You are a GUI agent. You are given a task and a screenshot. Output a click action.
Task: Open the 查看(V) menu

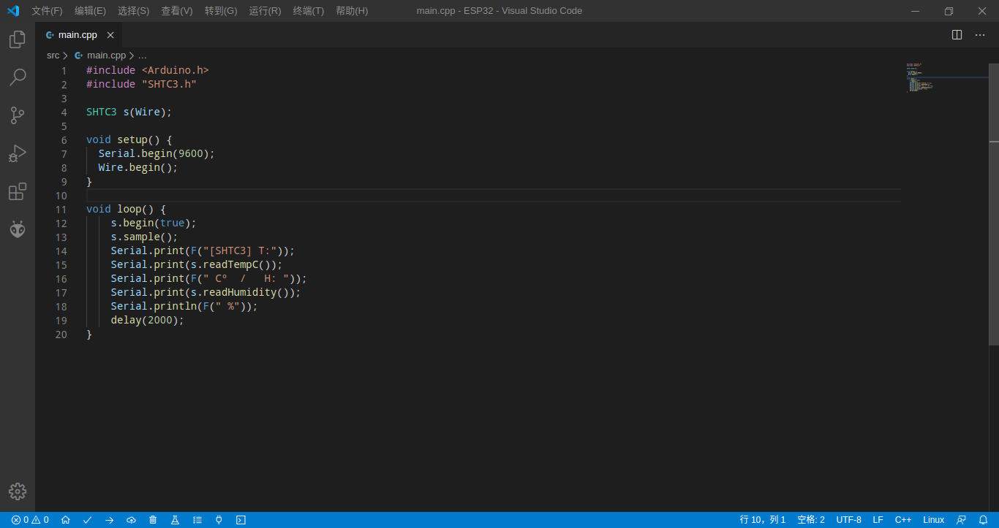[177, 11]
